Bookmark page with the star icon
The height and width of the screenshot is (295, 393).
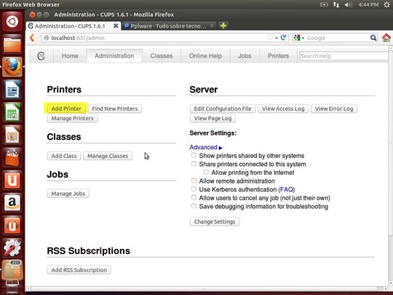click(270, 38)
